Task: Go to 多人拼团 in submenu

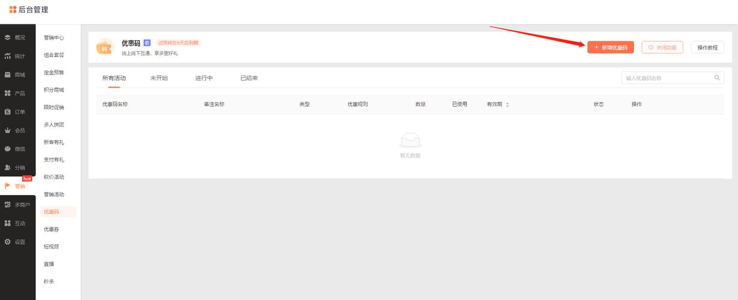Action: point(54,125)
